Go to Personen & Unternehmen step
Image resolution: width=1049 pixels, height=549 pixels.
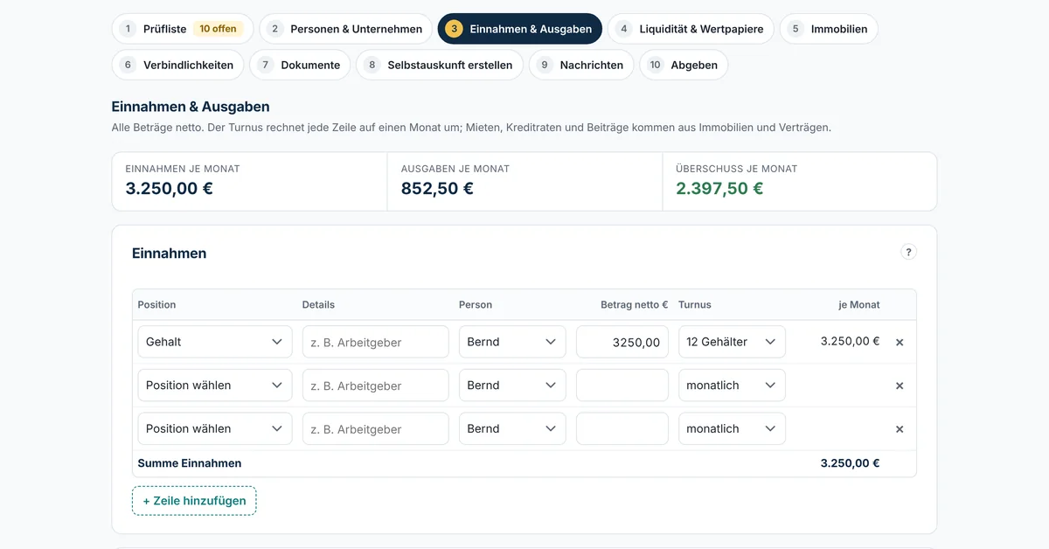345,29
